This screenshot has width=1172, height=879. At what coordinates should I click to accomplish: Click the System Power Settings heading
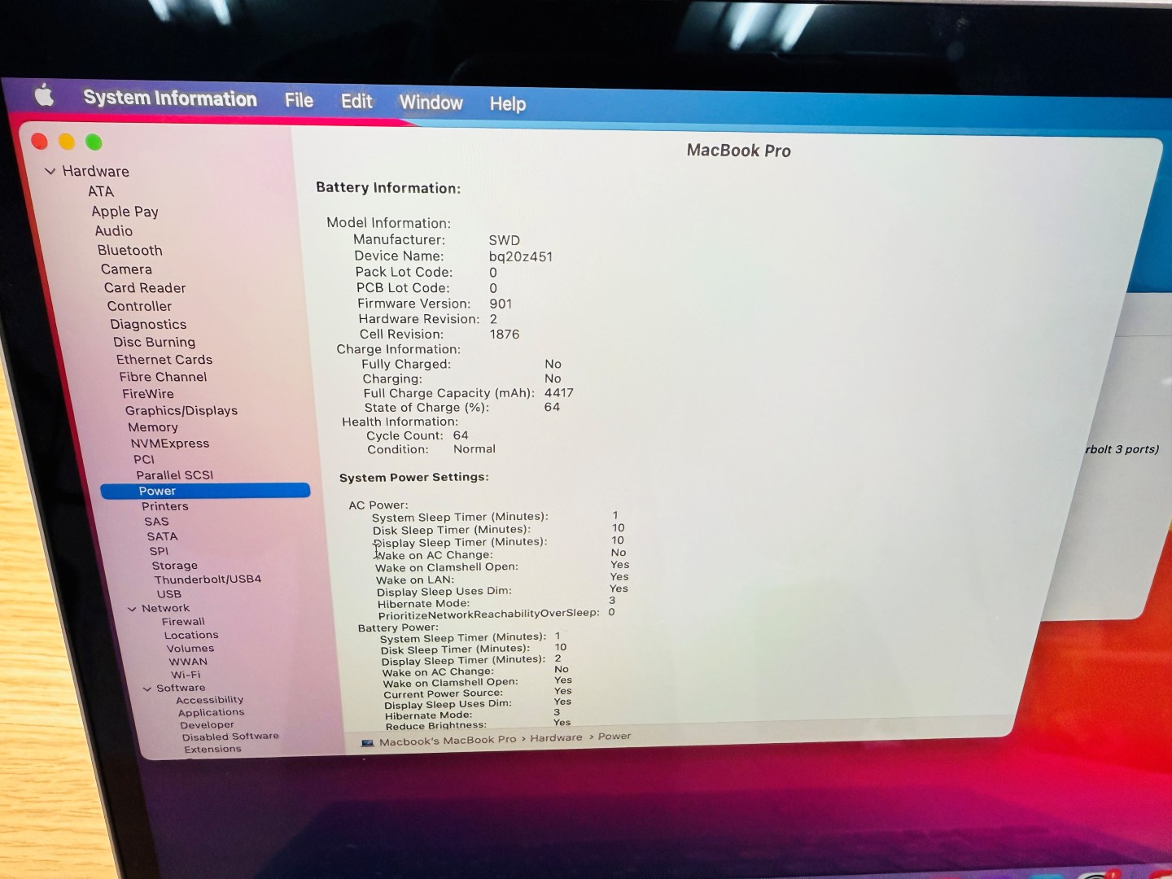click(x=414, y=478)
